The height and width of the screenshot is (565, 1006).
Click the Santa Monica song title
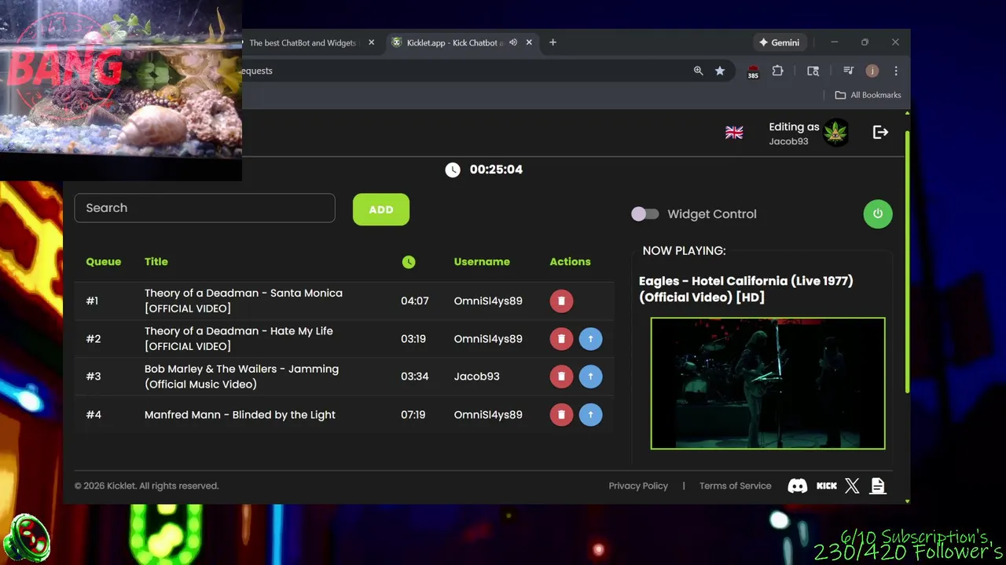click(244, 301)
